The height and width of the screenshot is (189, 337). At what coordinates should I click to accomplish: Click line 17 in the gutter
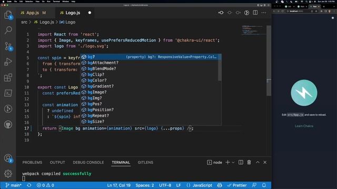pyautogui.click(x=26, y=128)
